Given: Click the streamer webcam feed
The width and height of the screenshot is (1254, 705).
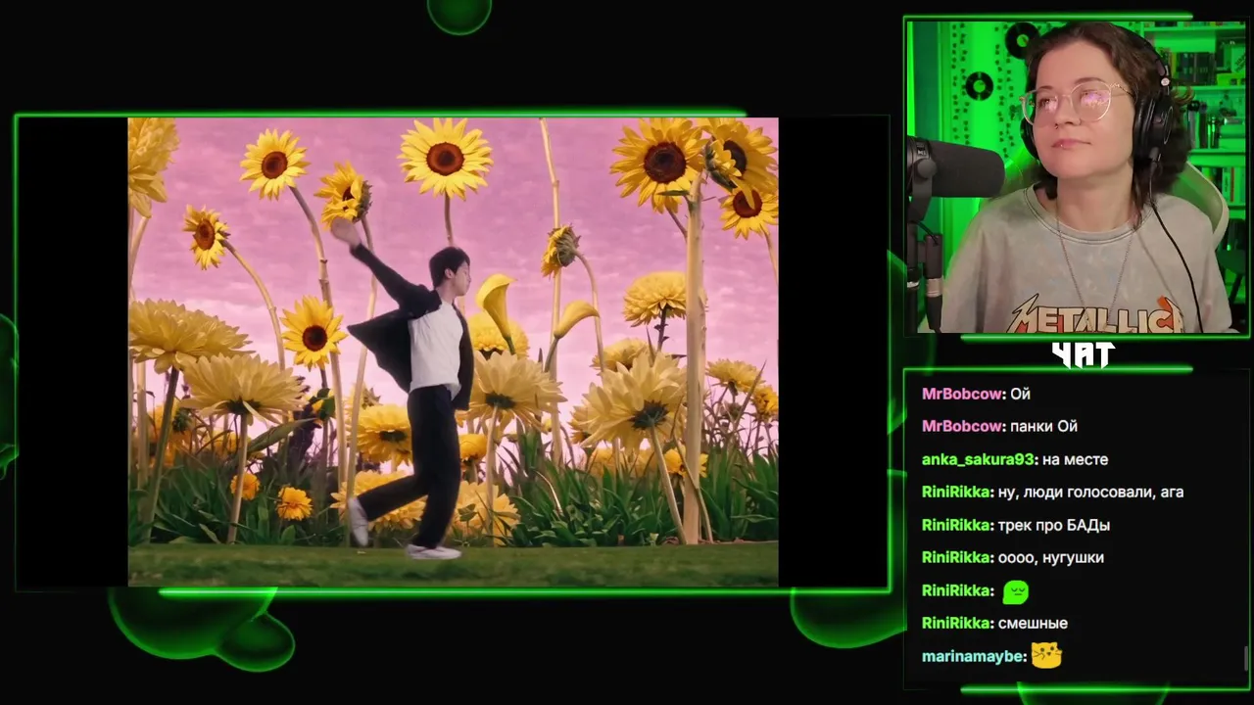Looking at the screenshot, I should point(1076,176).
